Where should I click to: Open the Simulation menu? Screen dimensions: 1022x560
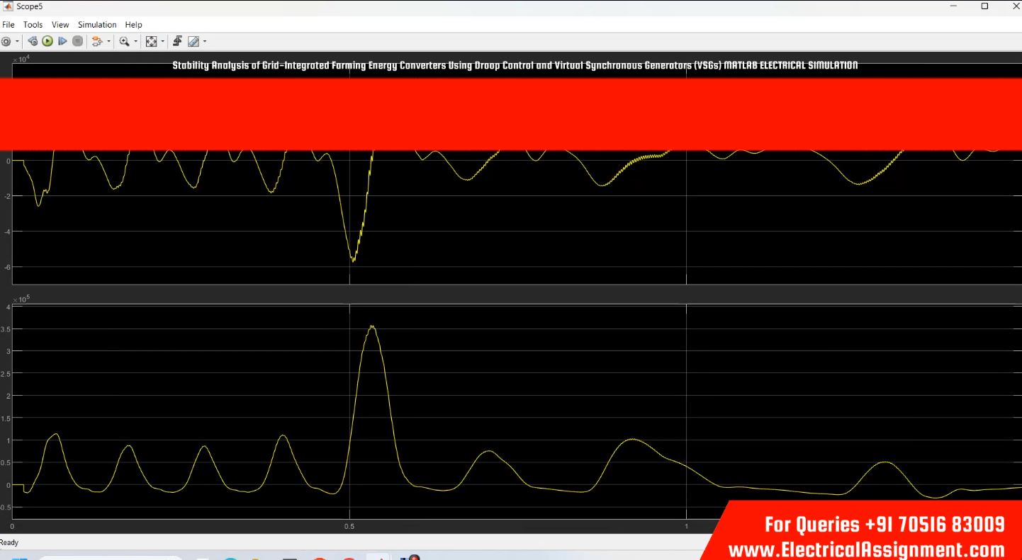click(x=97, y=25)
